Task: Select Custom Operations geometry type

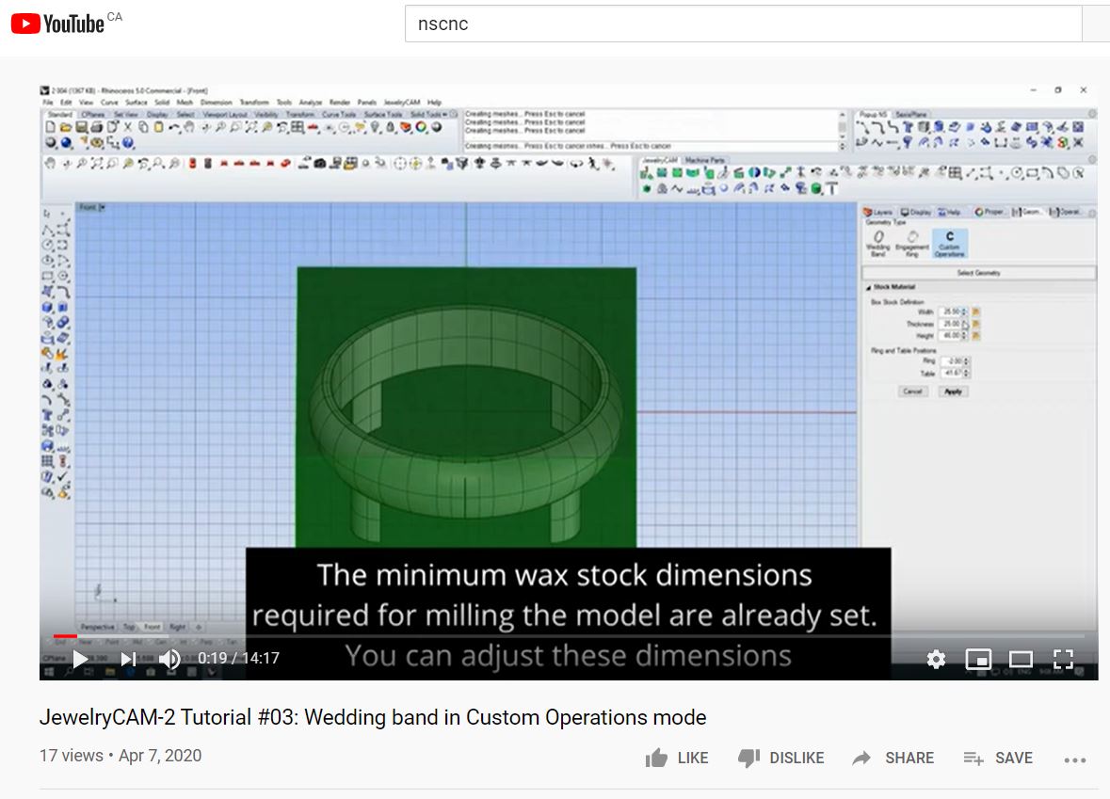Action: 949,243
